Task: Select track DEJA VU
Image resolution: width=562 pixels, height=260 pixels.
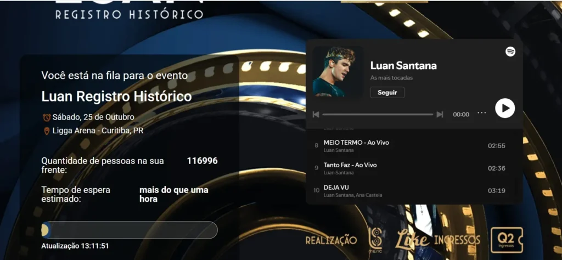Action: pyautogui.click(x=411, y=191)
